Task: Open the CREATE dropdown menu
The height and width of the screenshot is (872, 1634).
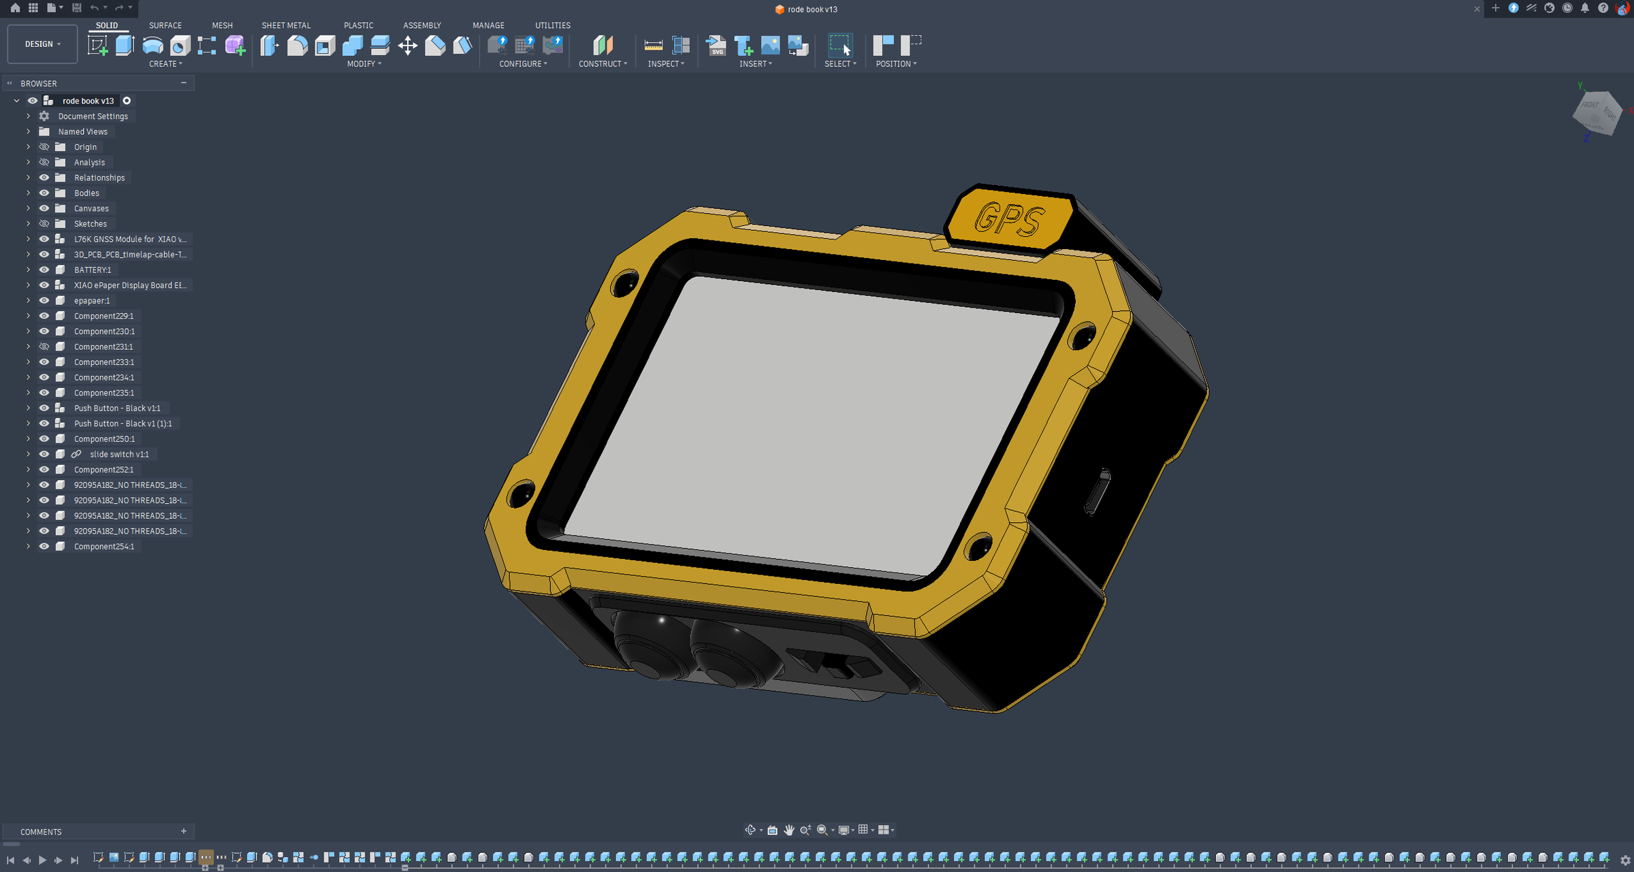Action: click(x=165, y=64)
